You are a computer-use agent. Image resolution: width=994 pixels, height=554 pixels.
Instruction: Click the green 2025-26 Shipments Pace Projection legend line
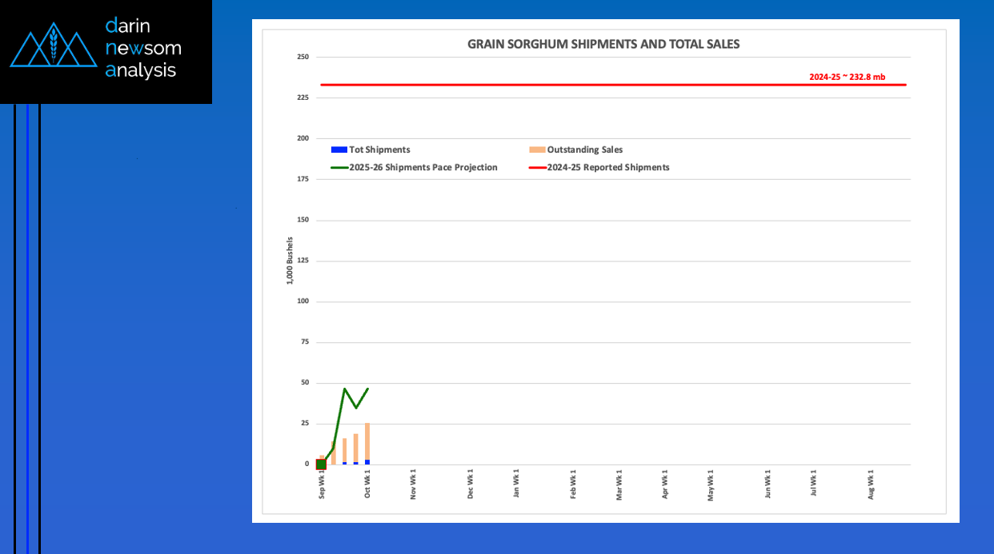[x=339, y=168]
